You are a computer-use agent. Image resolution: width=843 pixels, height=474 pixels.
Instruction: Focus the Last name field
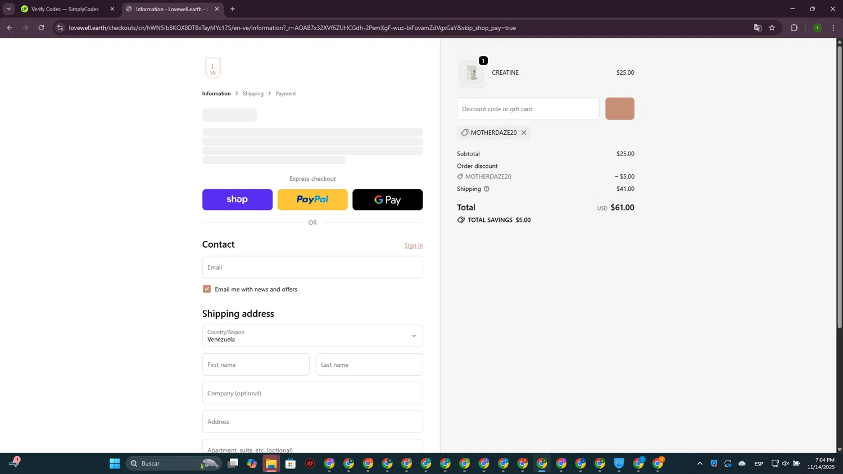[369, 364]
